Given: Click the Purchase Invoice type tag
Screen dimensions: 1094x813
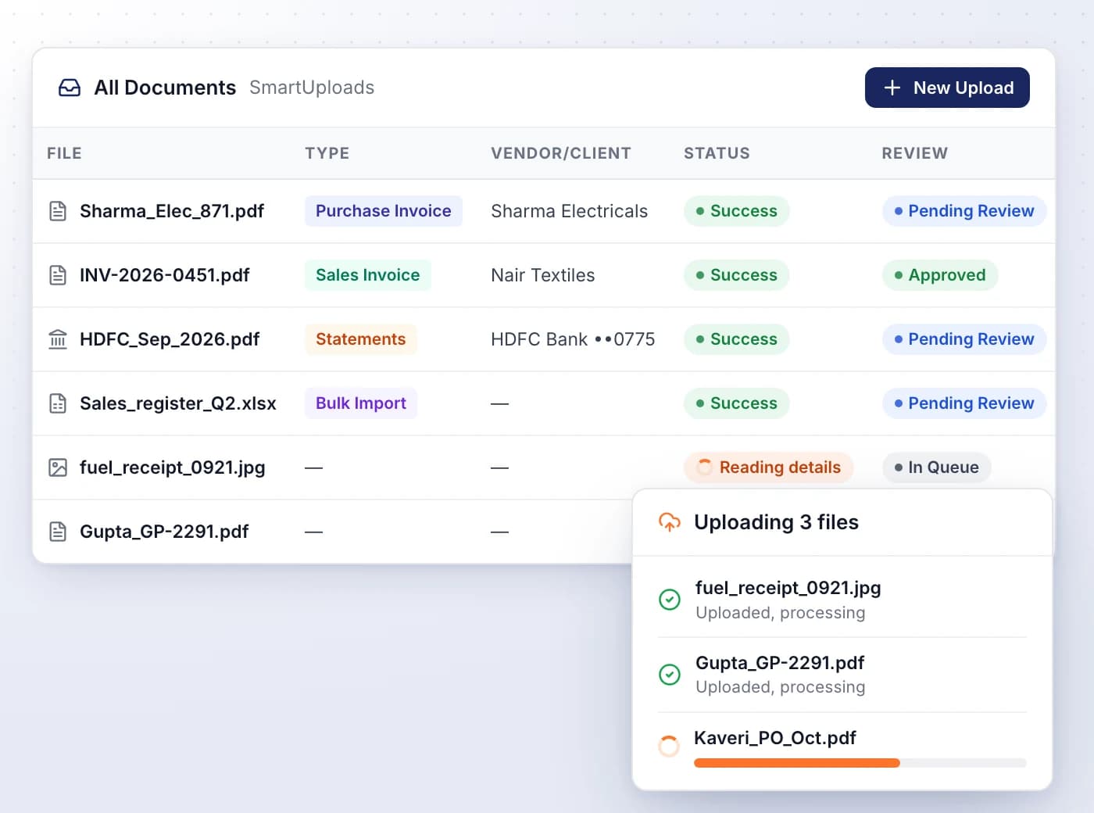Looking at the screenshot, I should [384, 211].
